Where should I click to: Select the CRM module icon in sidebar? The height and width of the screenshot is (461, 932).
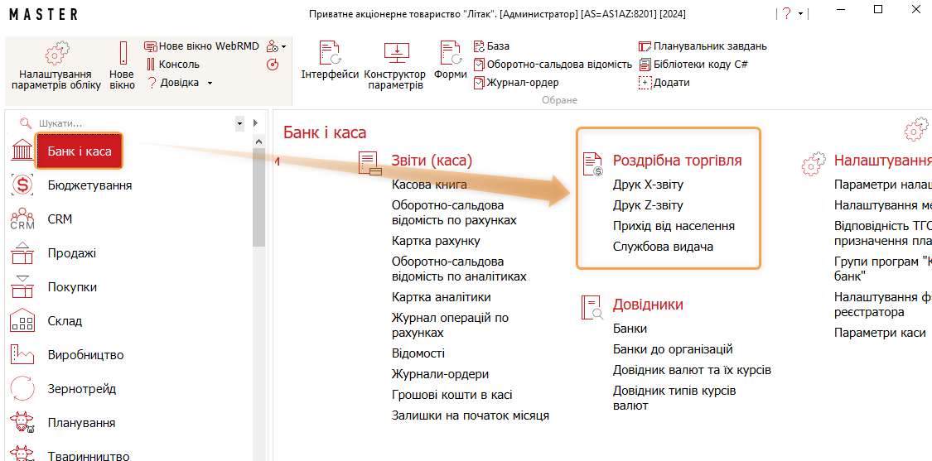click(22, 219)
